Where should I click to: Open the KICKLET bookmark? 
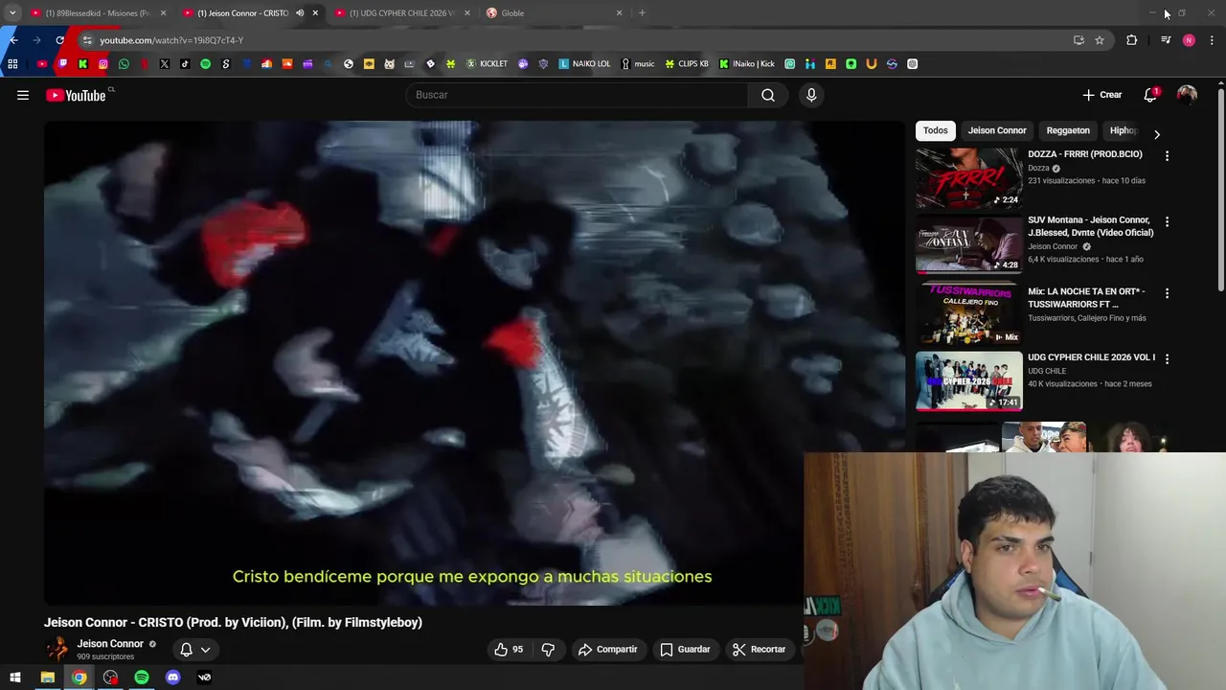[487, 64]
